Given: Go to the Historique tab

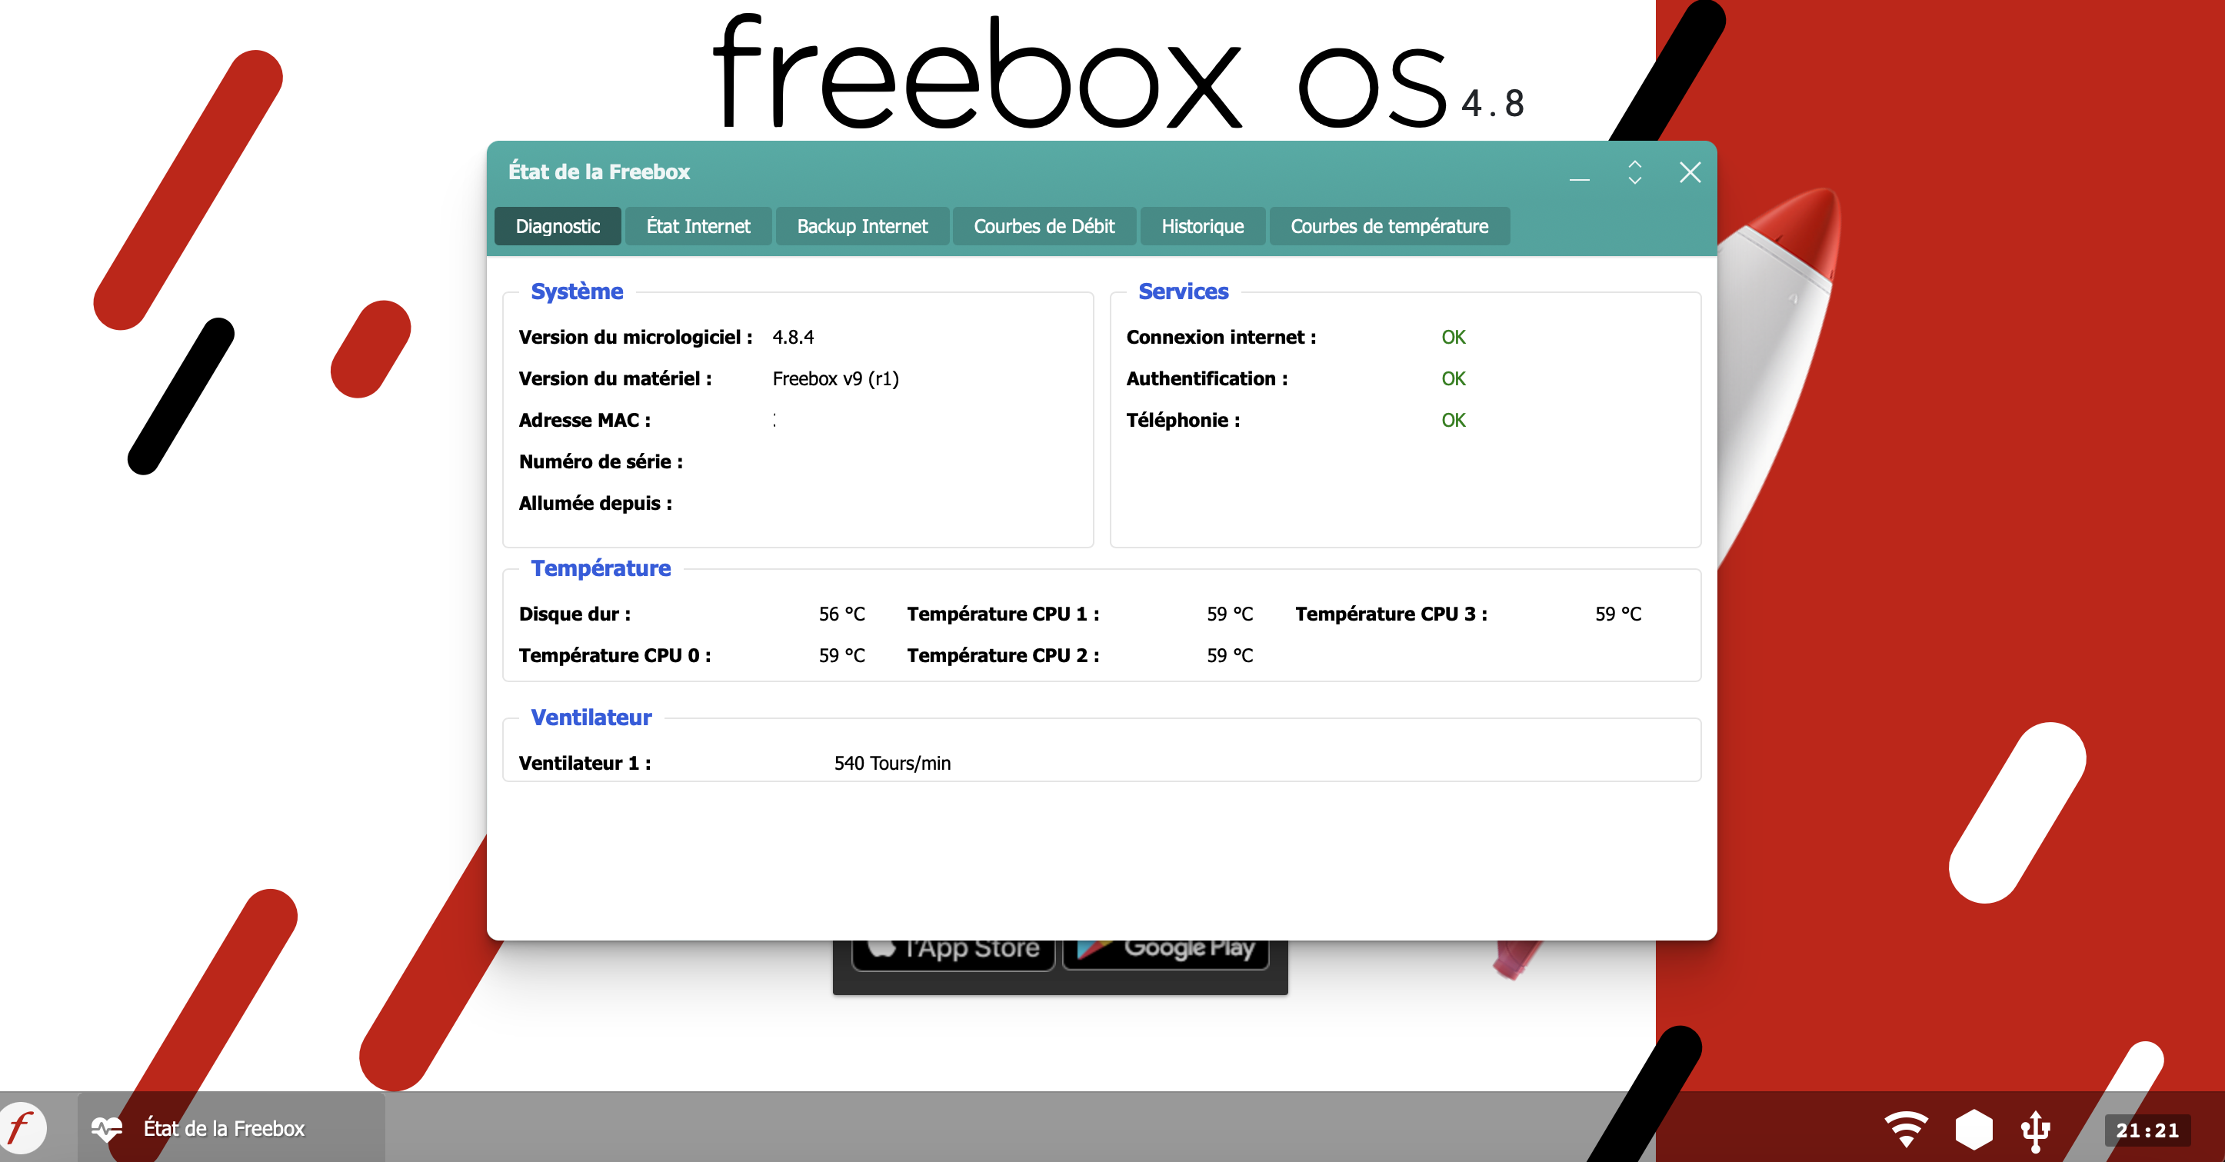Looking at the screenshot, I should [x=1202, y=226].
